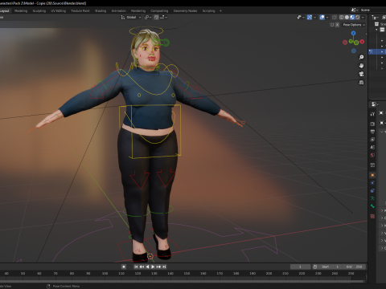
Task: Select rendered viewport shading
Action: (358, 17)
